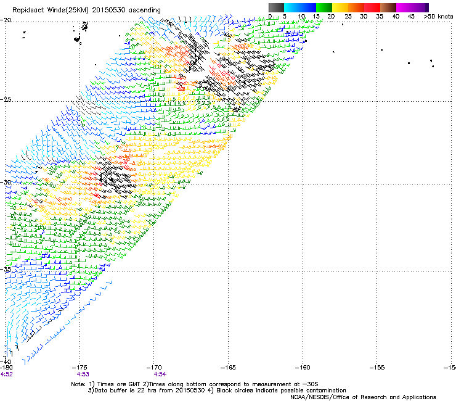Click the '4:54' time label
Viewport: 456px width, 401px height.
[x=160, y=374]
